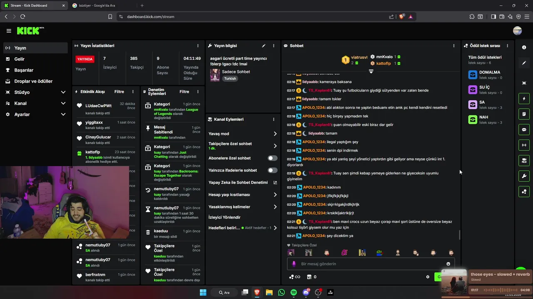Open the NAH reward request

489,119
